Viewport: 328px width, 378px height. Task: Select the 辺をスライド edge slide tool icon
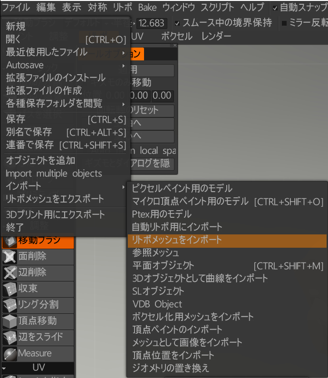(10, 338)
